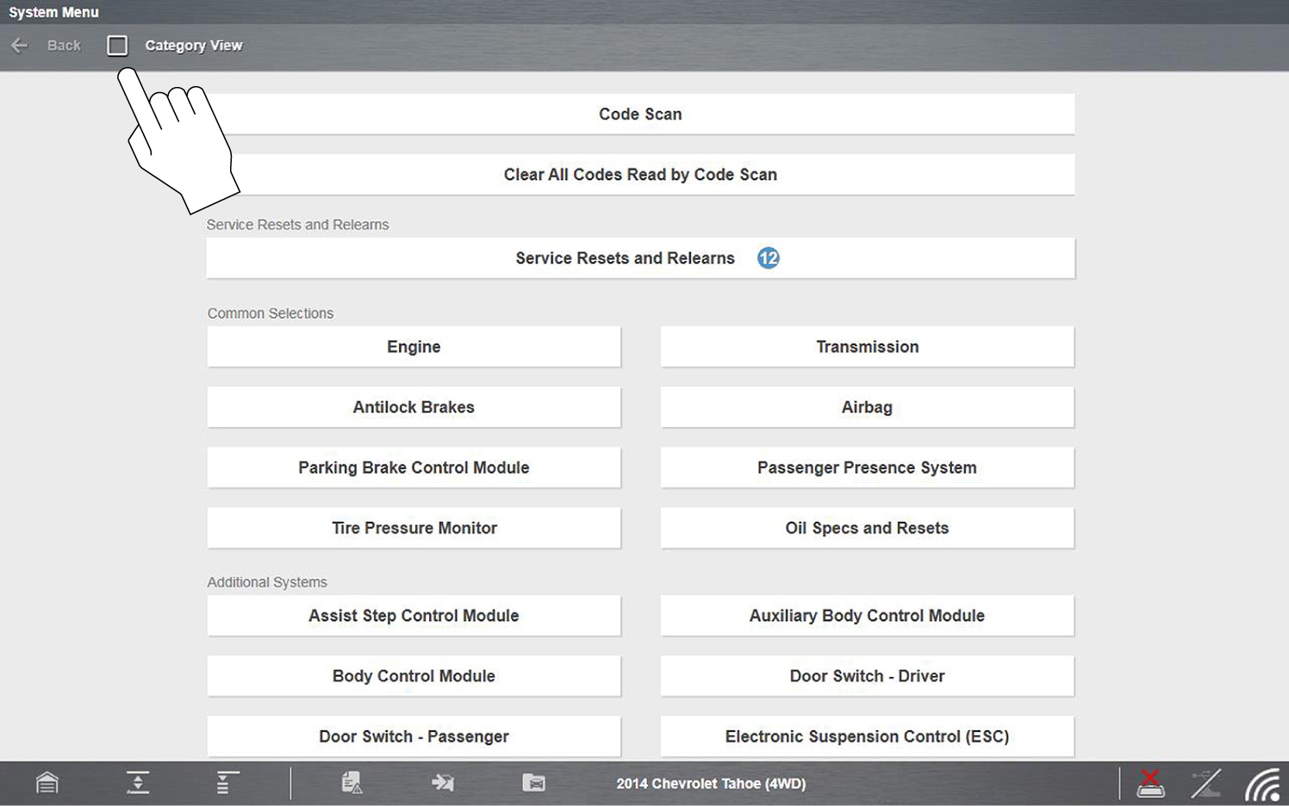Choose the Transmission system
Screen dimensions: 1289x806
click(x=867, y=347)
